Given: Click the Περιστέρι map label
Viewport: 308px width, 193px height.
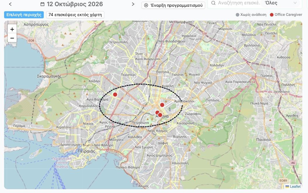Looking at the screenshot, I should [x=128, y=75].
